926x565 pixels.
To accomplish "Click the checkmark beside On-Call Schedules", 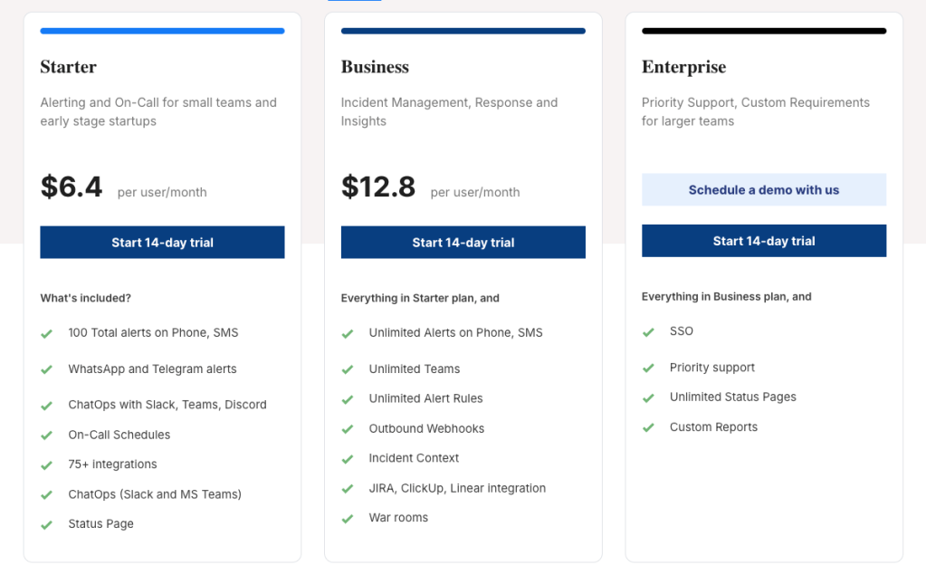I will [x=47, y=435].
